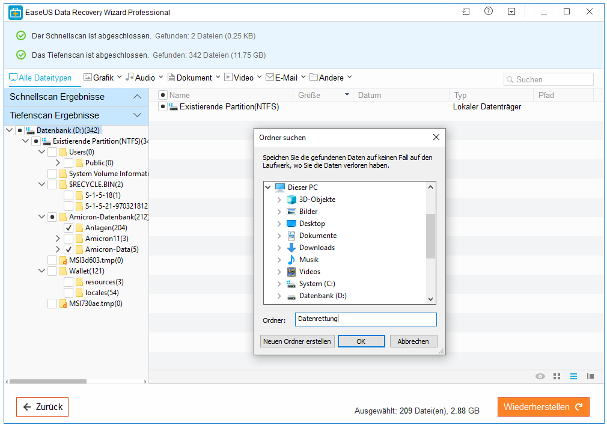This screenshot has width=607, height=428.
Task: Confirm with the OK button
Action: [361, 341]
